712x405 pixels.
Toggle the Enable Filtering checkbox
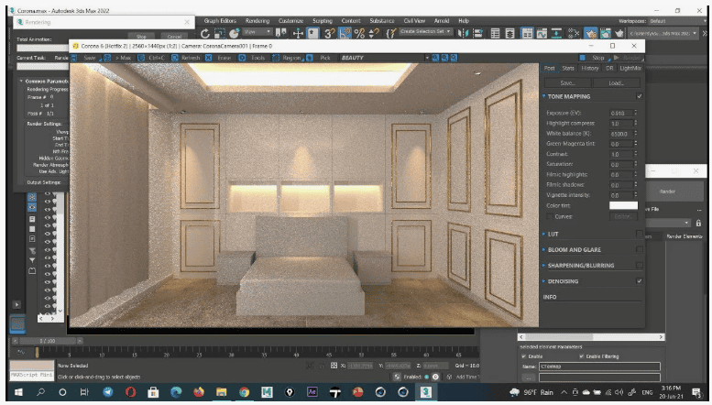[x=581, y=356]
